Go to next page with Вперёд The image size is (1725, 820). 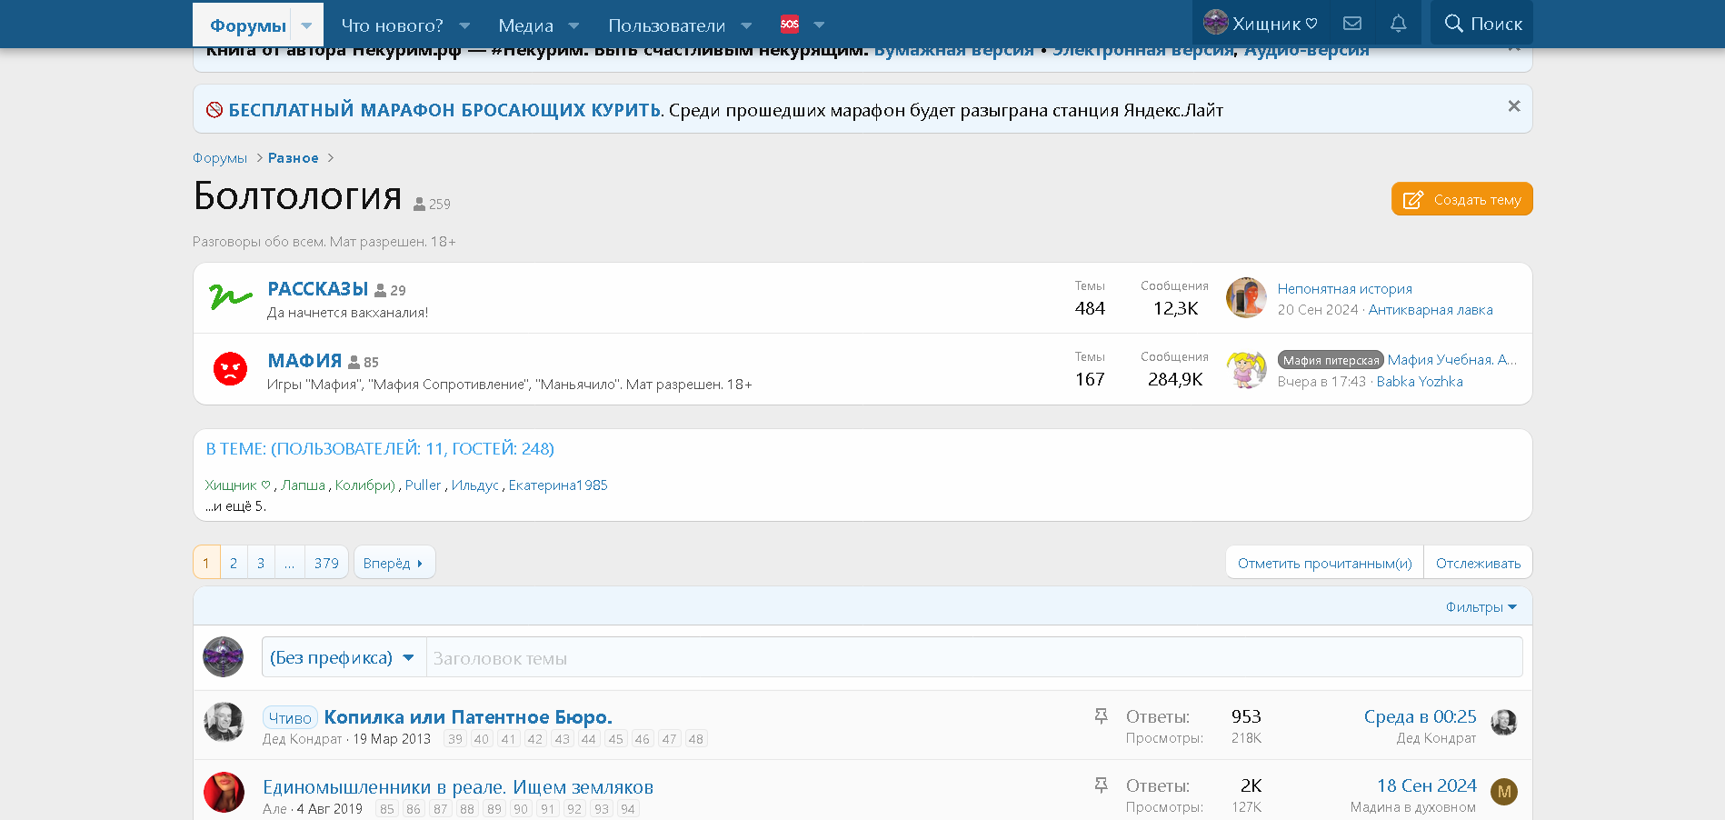(394, 563)
